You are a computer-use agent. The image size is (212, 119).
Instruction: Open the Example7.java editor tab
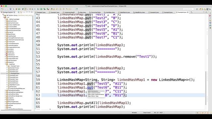coord(40,12)
